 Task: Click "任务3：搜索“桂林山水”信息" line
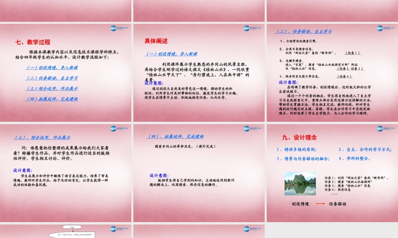click(347, 186)
